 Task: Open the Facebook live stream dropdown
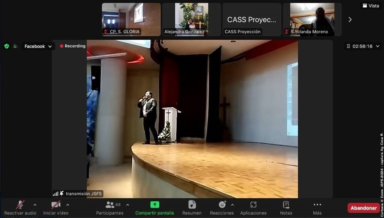coord(38,46)
